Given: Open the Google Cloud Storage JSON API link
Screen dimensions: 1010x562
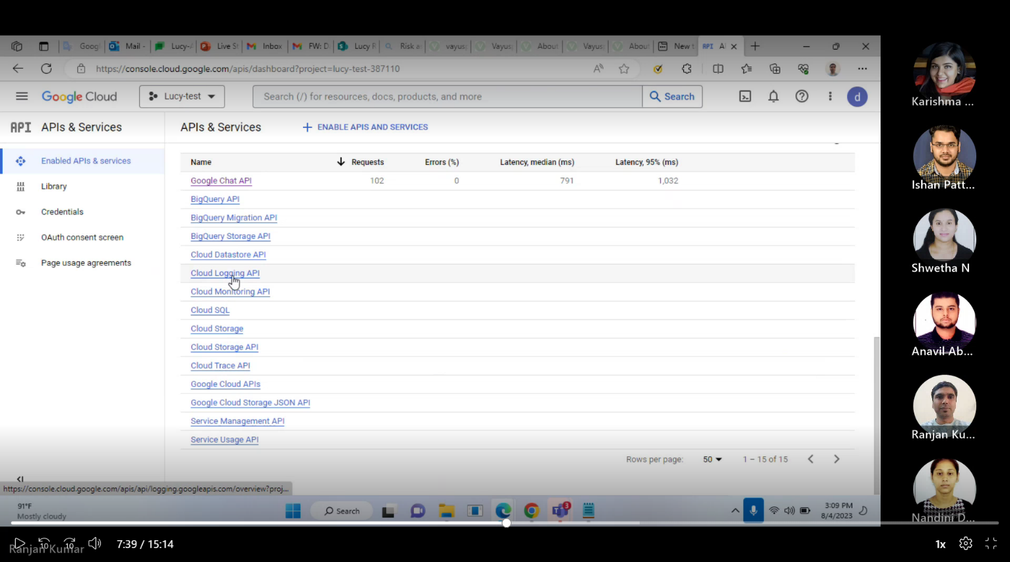Looking at the screenshot, I should pyautogui.click(x=250, y=402).
